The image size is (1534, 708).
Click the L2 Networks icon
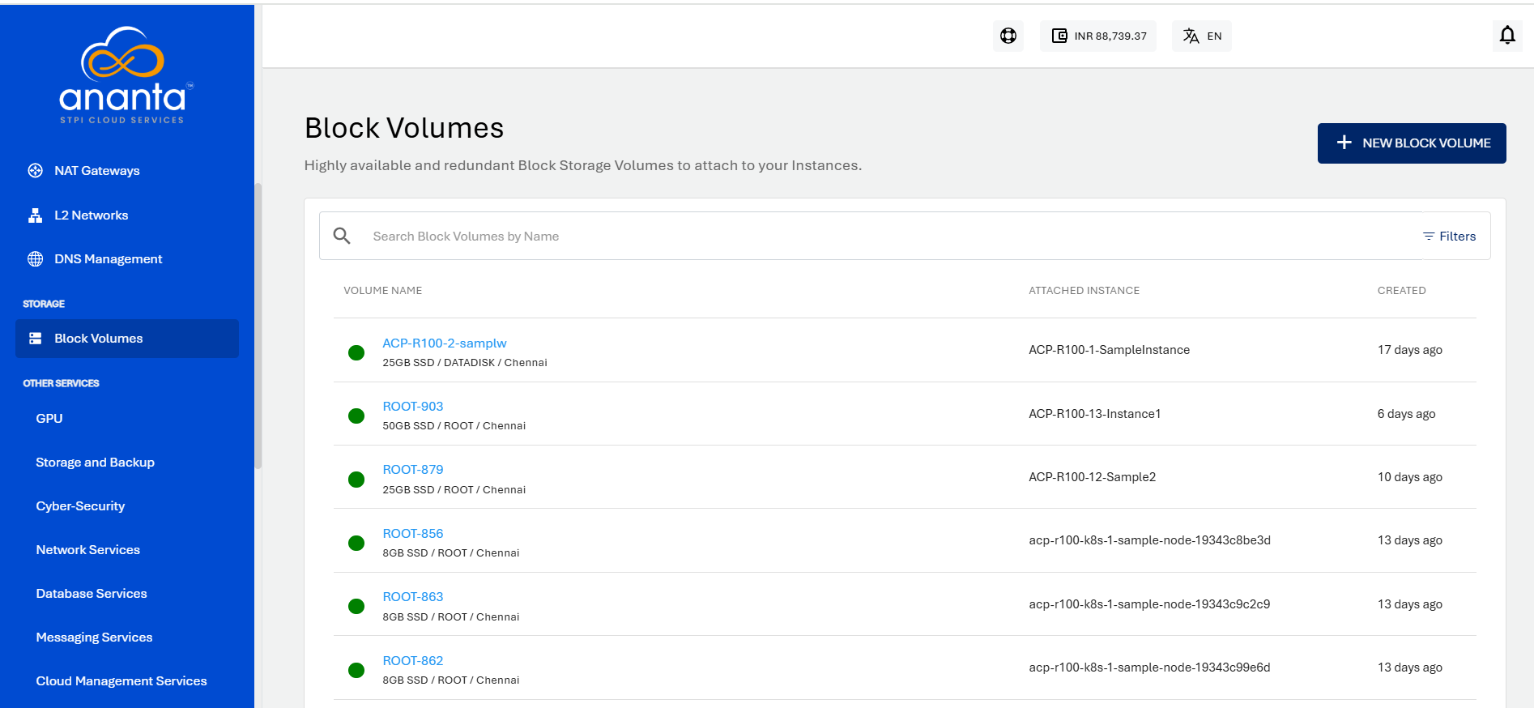tap(35, 215)
